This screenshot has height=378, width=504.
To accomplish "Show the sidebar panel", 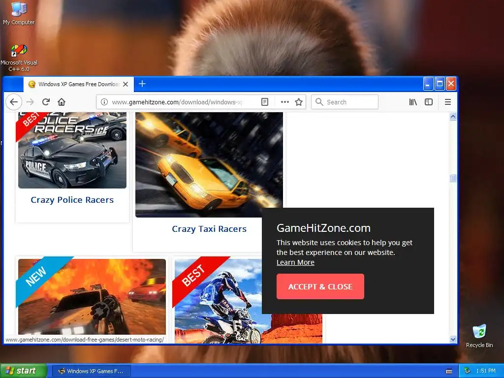I will pos(429,102).
